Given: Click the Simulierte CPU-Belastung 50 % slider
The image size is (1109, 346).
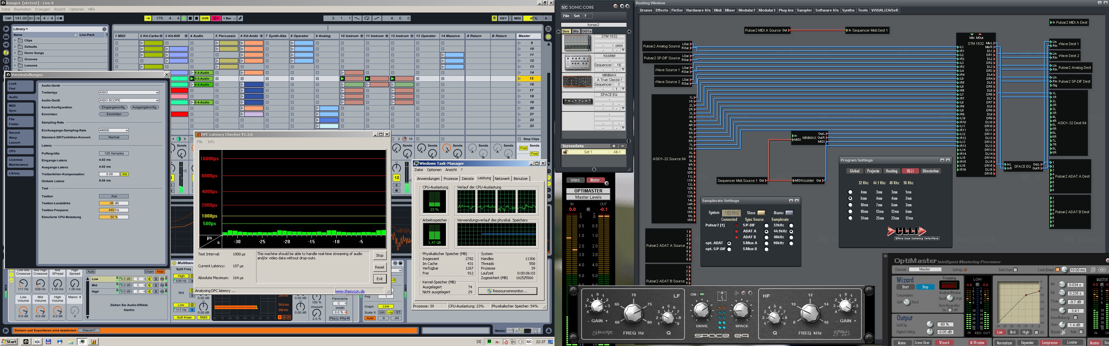Looking at the screenshot, I should pyautogui.click(x=114, y=217).
